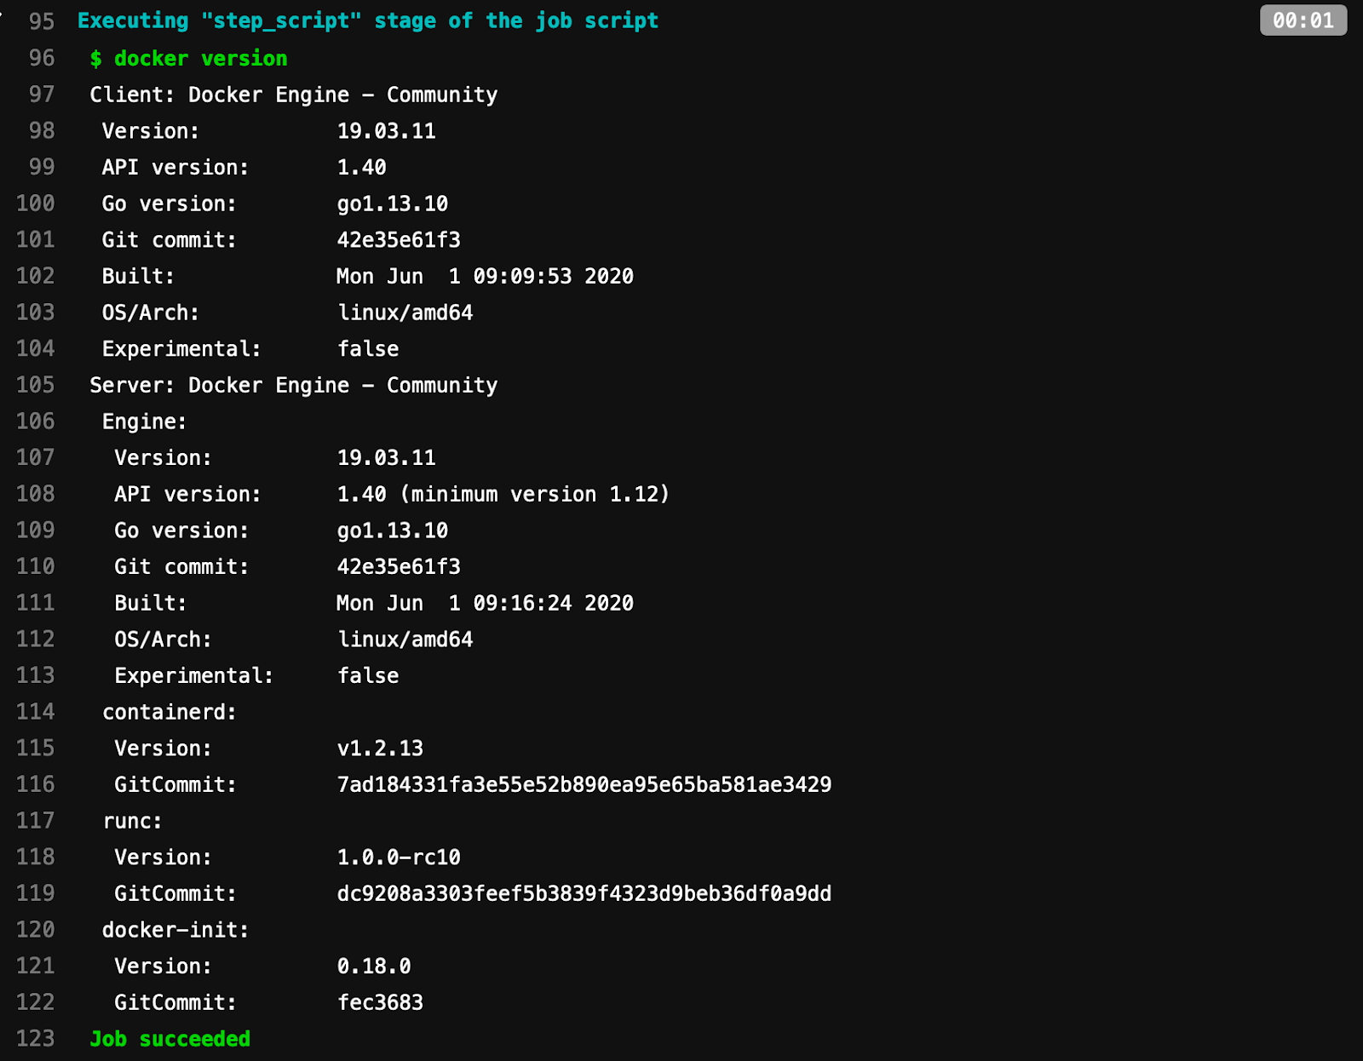Select line number 108 beside API version
The width and height of the screenshot is (1363, 1061).
pos(34,494)
